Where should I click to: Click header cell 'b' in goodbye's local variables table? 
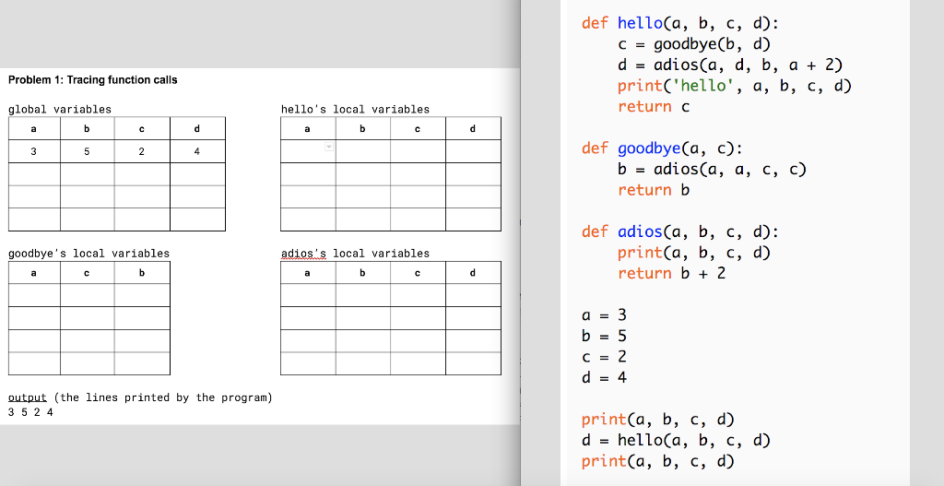142,273
